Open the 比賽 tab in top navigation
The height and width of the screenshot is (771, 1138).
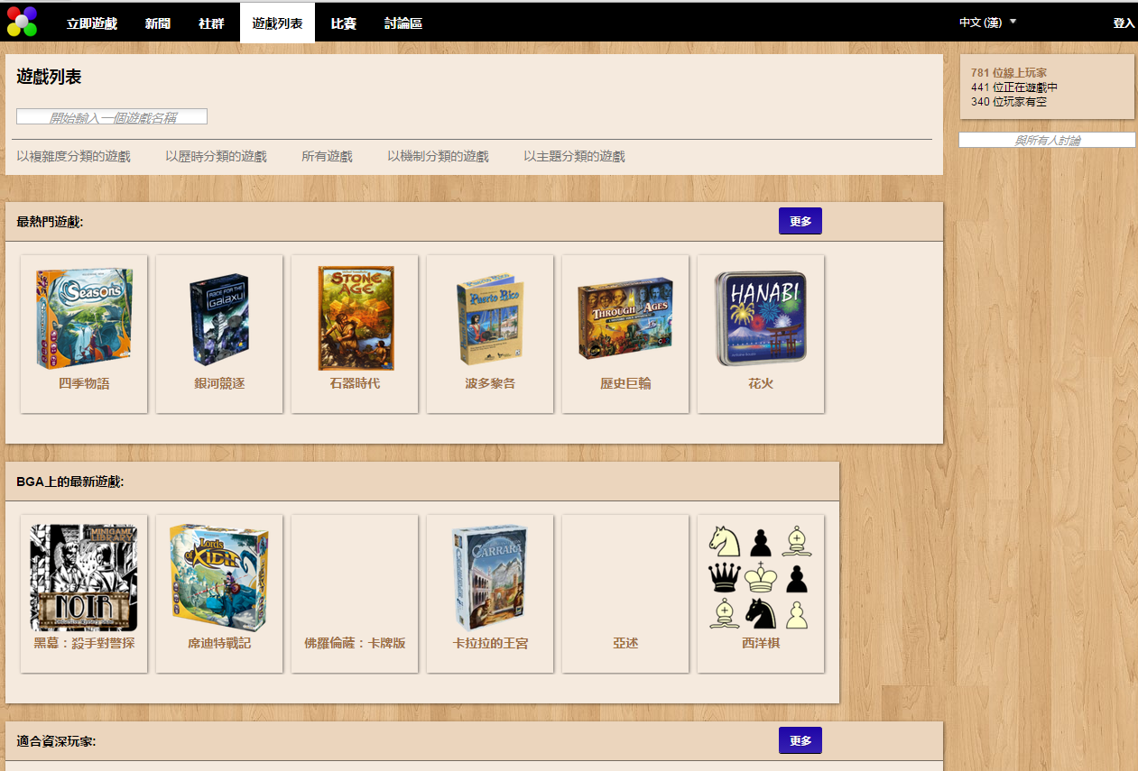point(343,23)
